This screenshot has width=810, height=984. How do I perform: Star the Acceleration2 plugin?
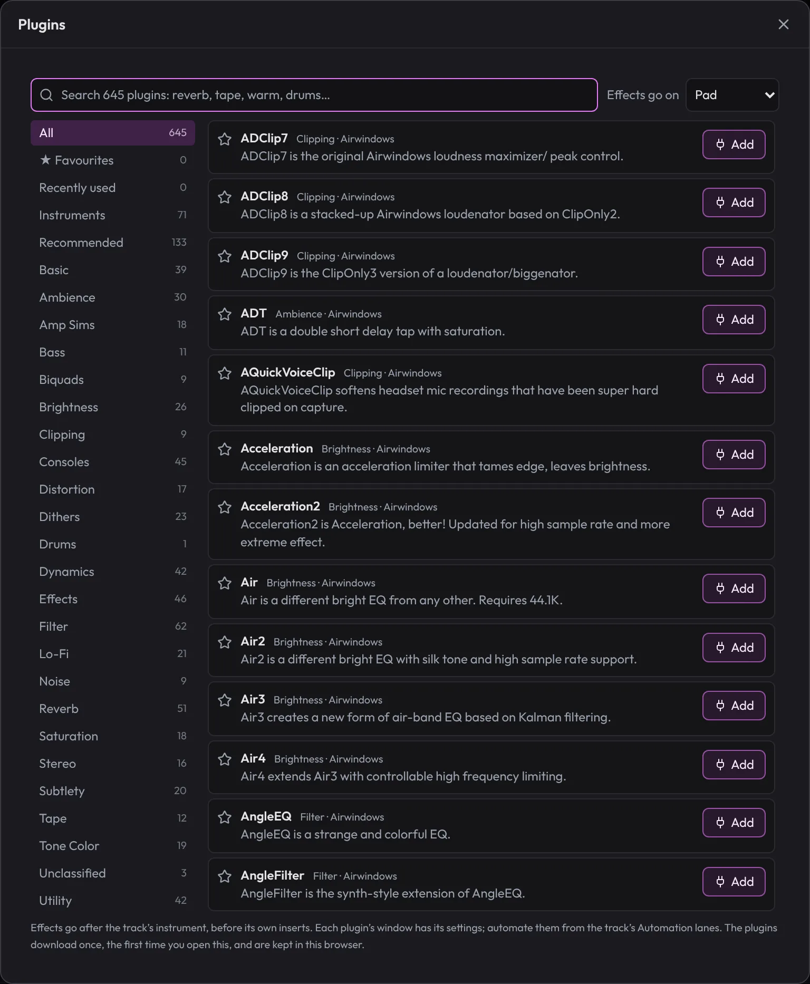(x=225, y=507)
